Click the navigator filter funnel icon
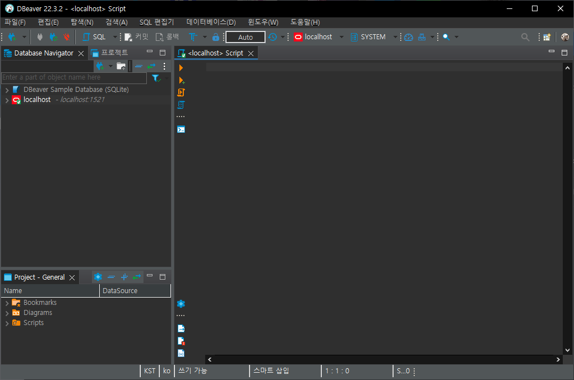 coord(156,78)
